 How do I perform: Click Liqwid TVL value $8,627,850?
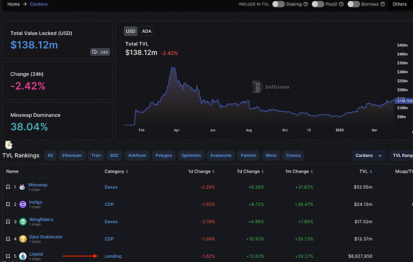[x=360, y=256]
